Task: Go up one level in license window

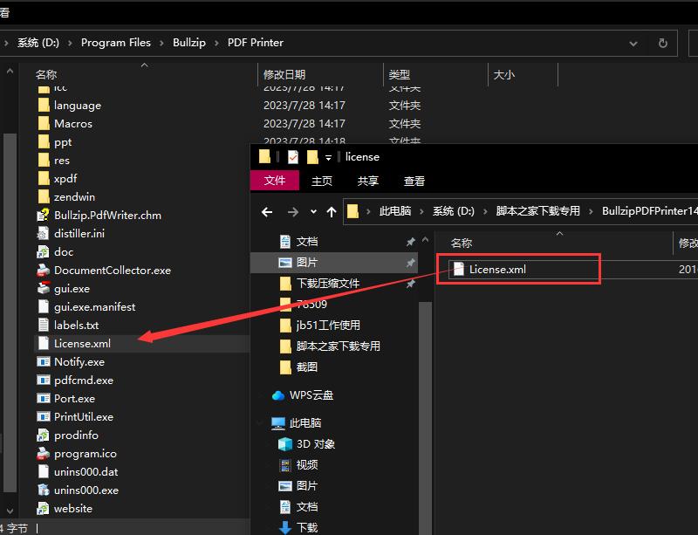Action: tap(332, 211)
